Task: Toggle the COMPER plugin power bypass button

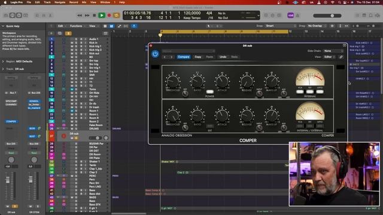Action: point(155,54)
